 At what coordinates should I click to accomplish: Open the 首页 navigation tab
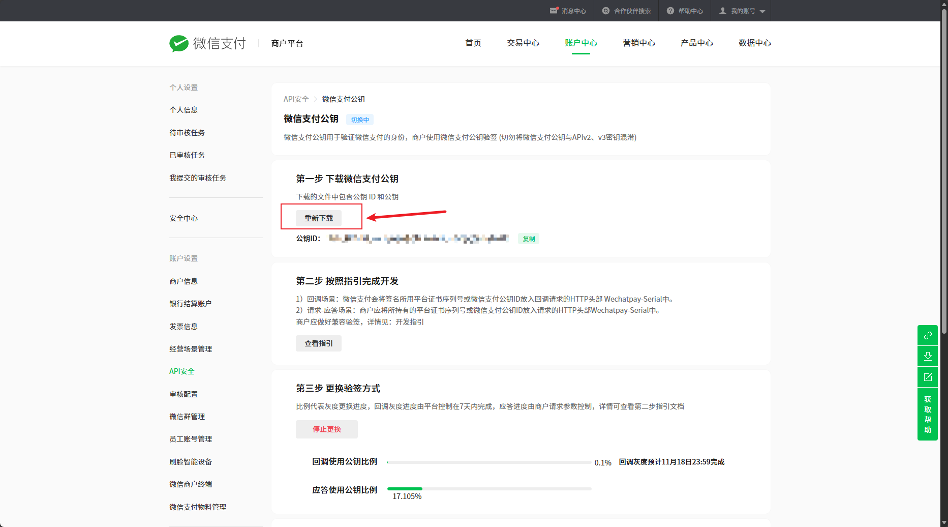(473, 43)
